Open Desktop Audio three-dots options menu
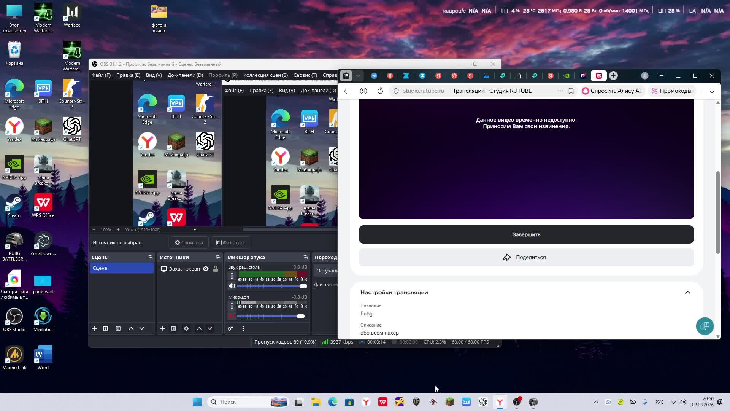 pos(232,276)
